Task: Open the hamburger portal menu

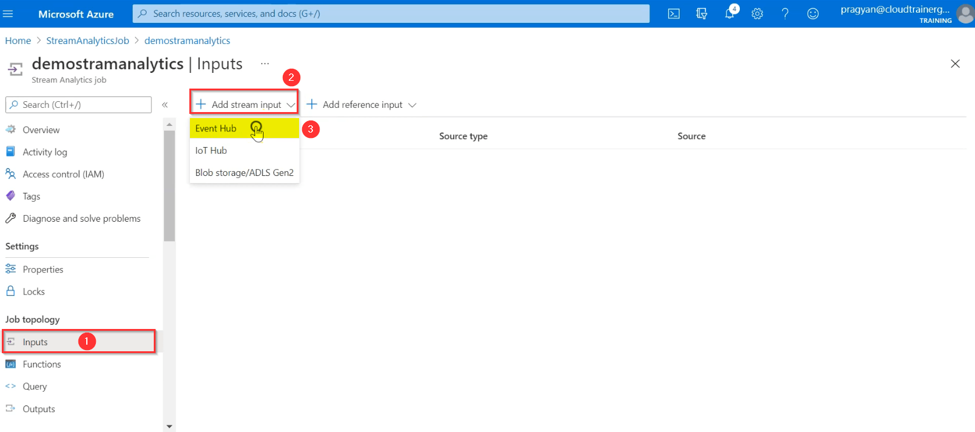Action: pos(8,14)
